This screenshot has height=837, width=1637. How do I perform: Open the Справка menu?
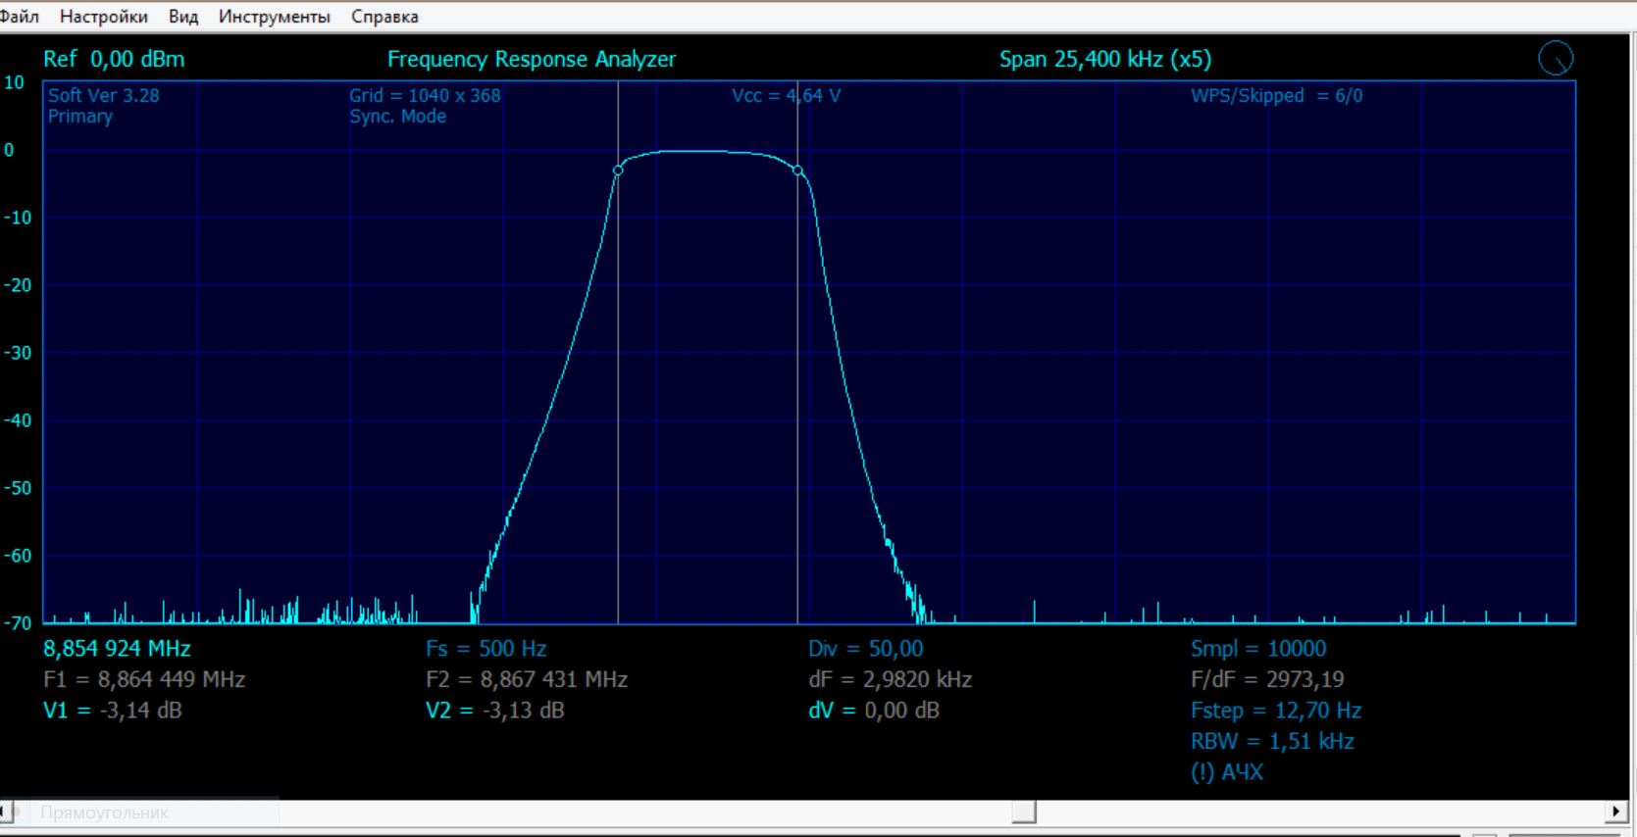(384, 17)
